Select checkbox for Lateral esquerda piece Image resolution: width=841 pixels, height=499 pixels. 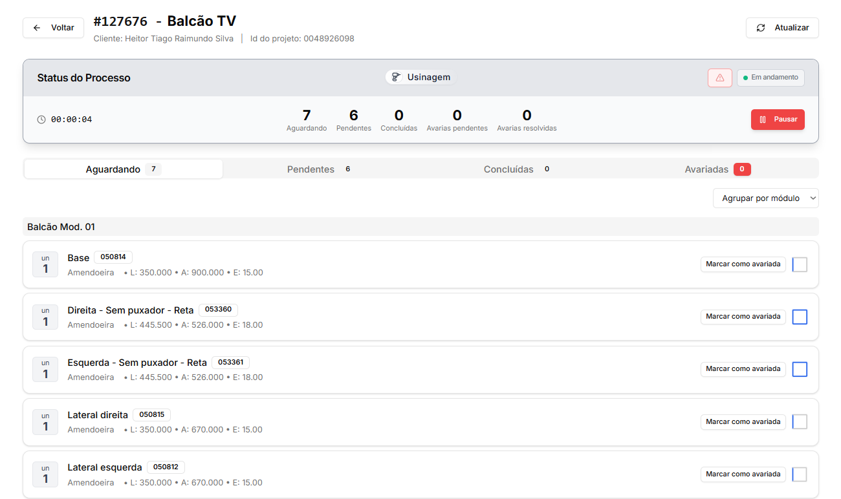point(800,474)
